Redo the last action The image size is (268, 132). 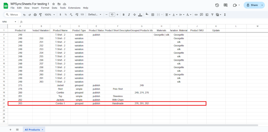coord(30,15)
